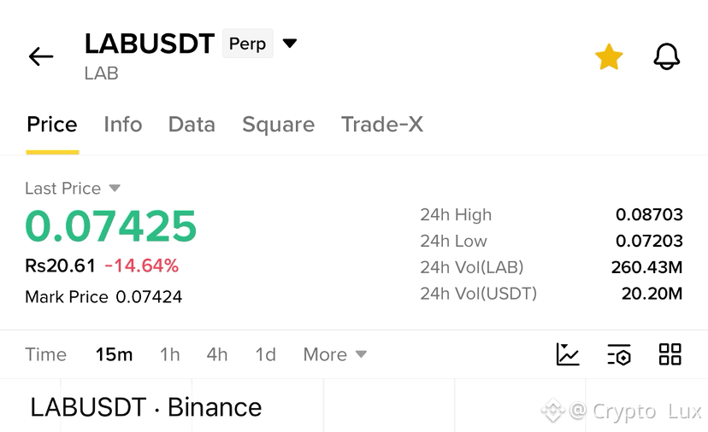Open chart settings icon

click(x=618, y=354)
